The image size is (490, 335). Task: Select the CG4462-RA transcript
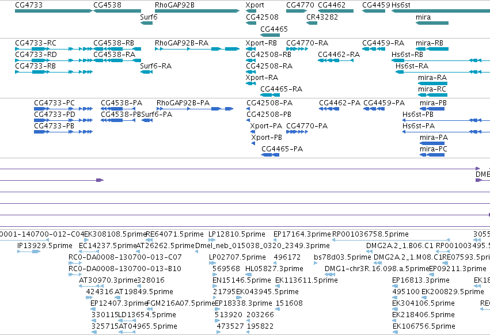point(336,60)
